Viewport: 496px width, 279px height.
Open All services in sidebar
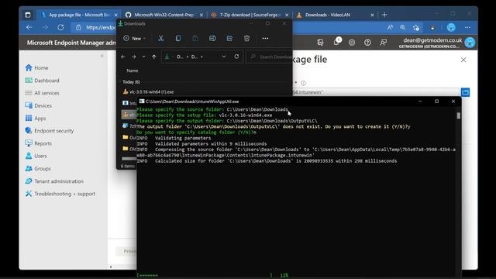pos(42,93)
